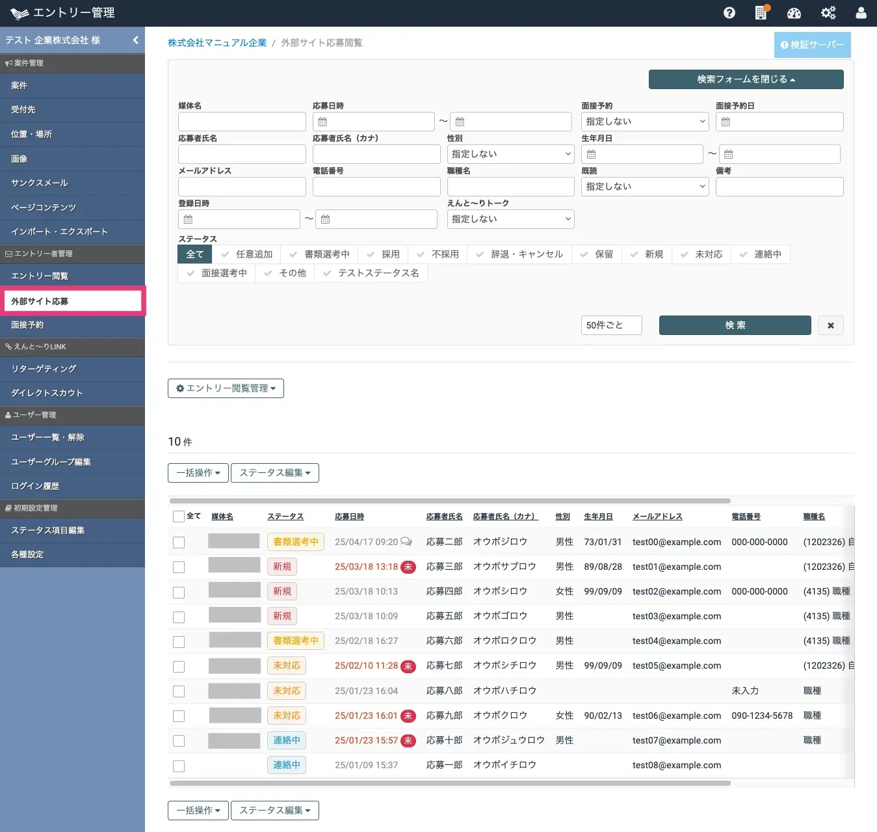Expand the 性別 select box

pos(510,154)
